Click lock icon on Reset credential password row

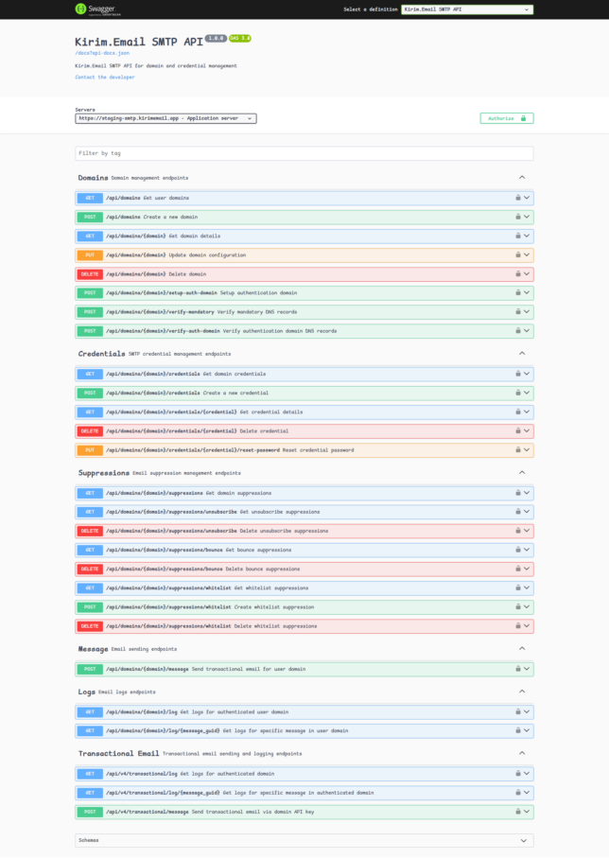(517, 449)
